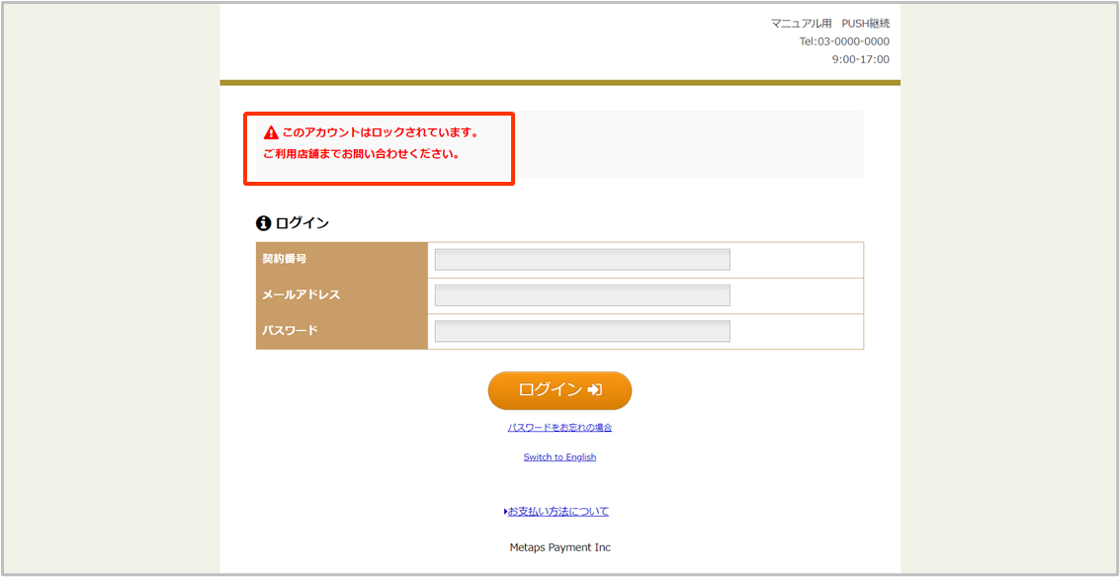
Task: Click the sign-in arrow icon on login button
Action: pyautogui.click(x=594, y=390)
